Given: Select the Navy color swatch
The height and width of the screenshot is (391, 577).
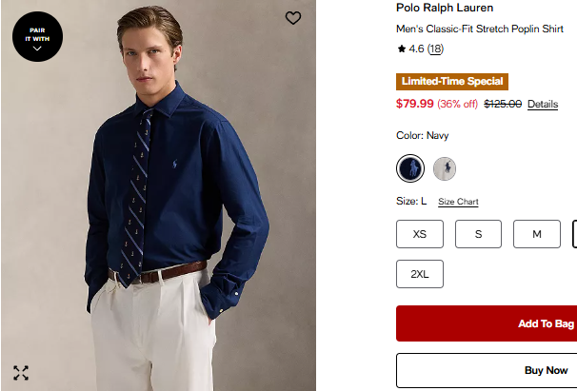Looking at the screenshot, I should click(410, 168).
